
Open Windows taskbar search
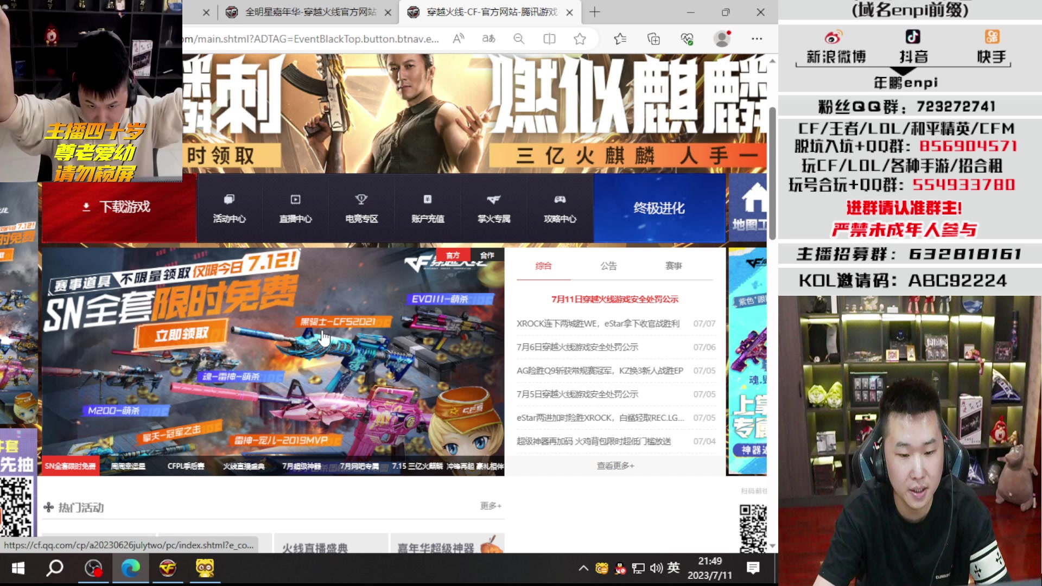click(x=55, y=568)
